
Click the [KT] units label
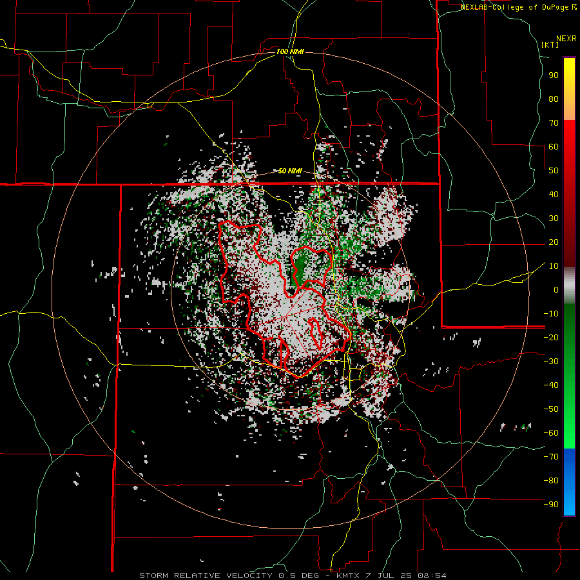coord(550,44)
